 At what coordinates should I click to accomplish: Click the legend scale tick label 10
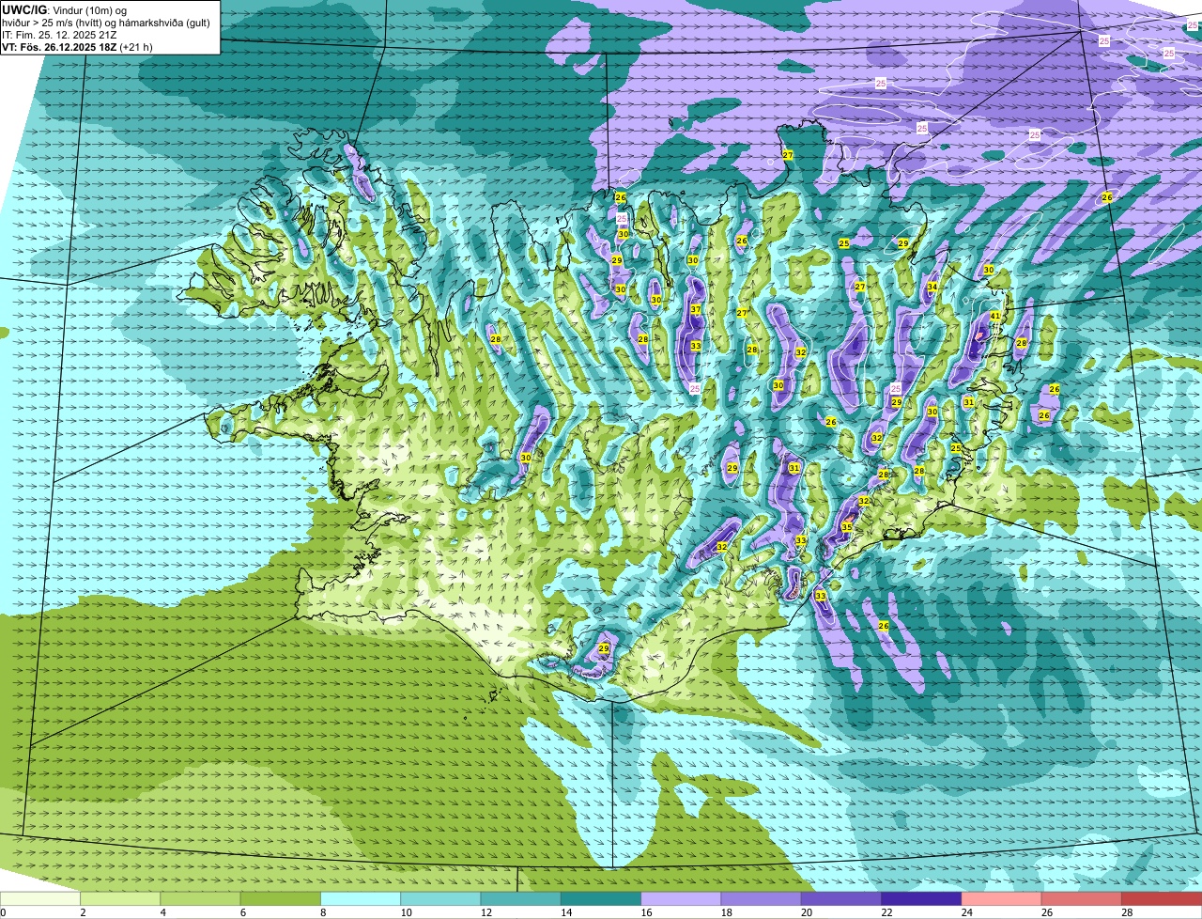coord(406,912)
